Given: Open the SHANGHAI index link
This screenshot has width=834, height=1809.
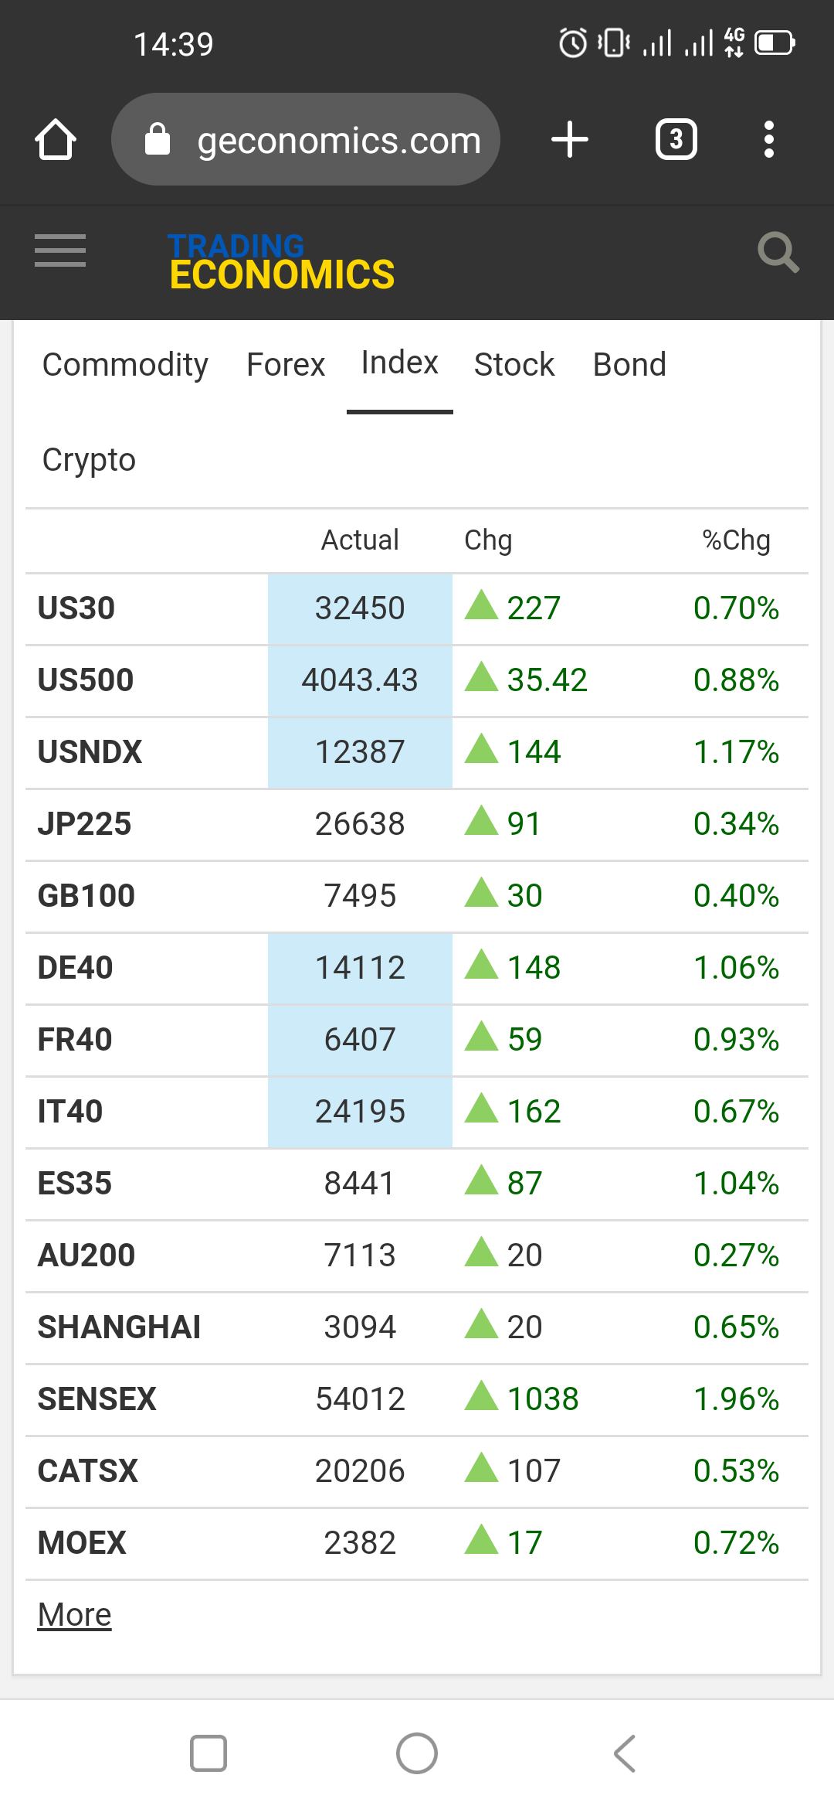Looking at the screenshot, I should (x=120, y=1327).
